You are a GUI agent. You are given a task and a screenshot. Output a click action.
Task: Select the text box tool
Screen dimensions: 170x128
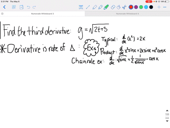click(81, 7)
